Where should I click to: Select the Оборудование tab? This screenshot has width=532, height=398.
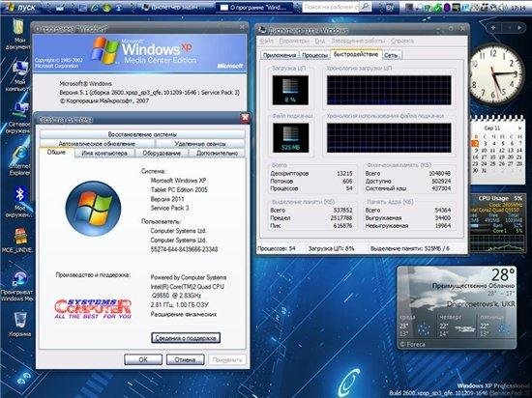point(162,153)
